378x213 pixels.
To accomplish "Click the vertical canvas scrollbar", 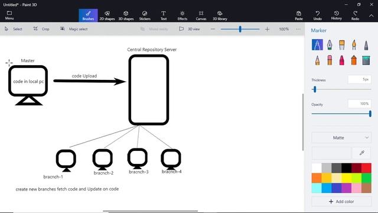I will pyautogui.click(x=303, y=122).
